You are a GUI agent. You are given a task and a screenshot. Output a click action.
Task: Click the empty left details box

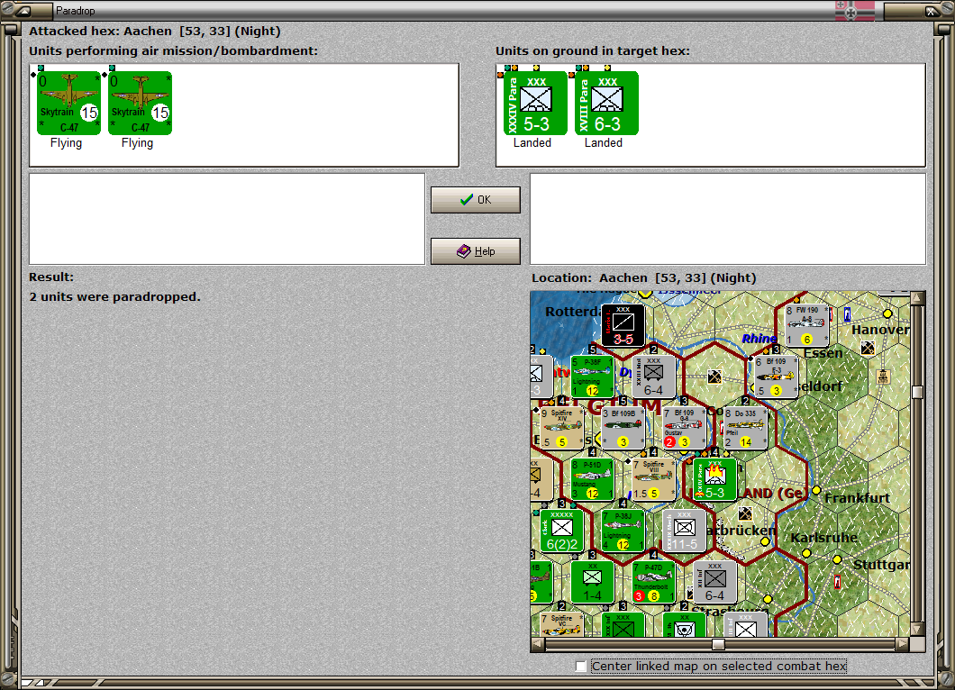227,219
